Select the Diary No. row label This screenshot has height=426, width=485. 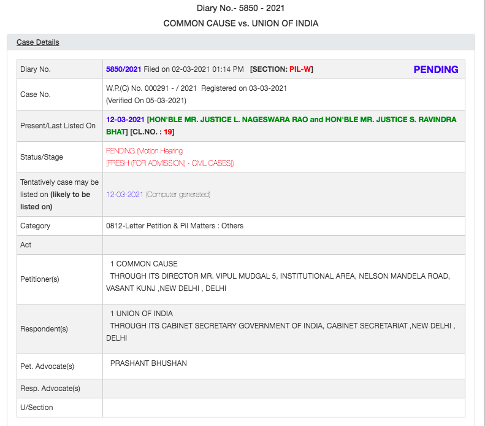[36, 69]
